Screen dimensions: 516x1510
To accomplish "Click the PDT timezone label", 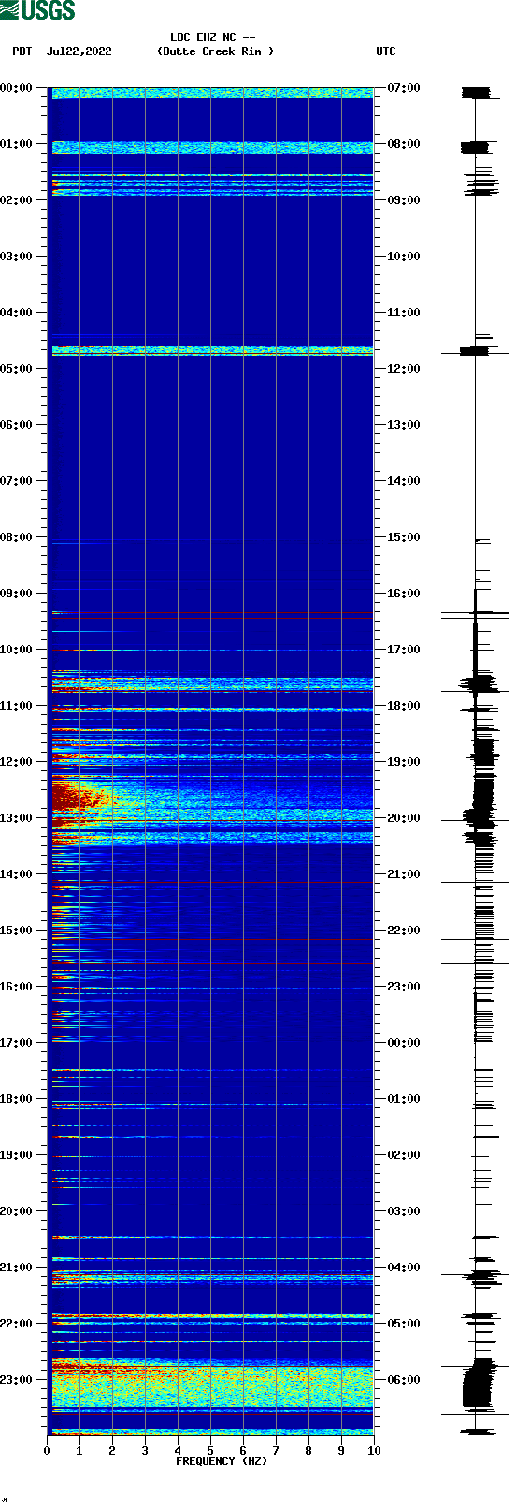I will [22, 51].
